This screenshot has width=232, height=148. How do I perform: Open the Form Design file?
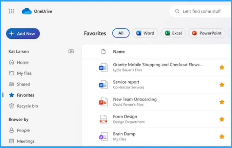click(125, 116)
